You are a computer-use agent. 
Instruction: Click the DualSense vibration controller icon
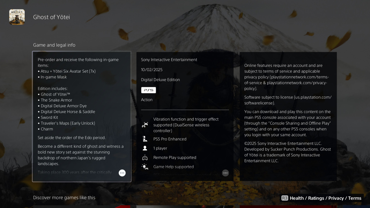(145, 125)
